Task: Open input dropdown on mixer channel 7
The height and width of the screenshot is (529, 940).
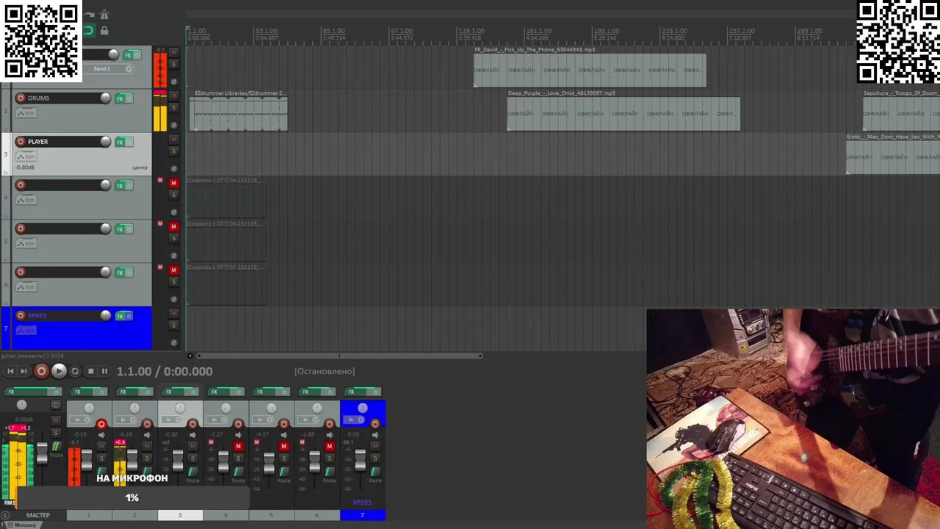Action: [353, 420]
